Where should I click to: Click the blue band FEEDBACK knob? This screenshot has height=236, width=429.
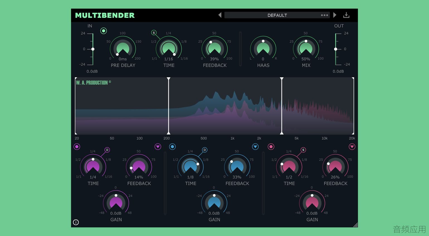pos(237,166)
